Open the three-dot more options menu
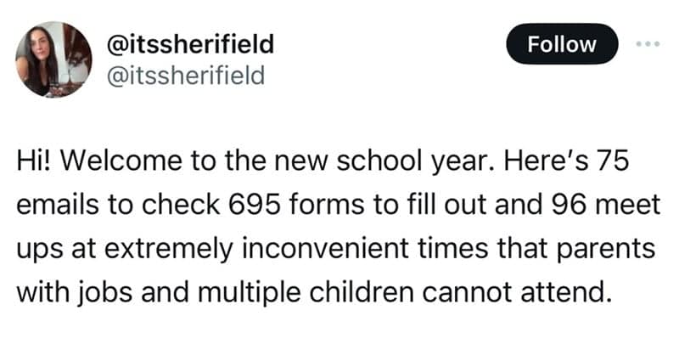The width and height of the screenshot is (679, 344). point(648,44)
